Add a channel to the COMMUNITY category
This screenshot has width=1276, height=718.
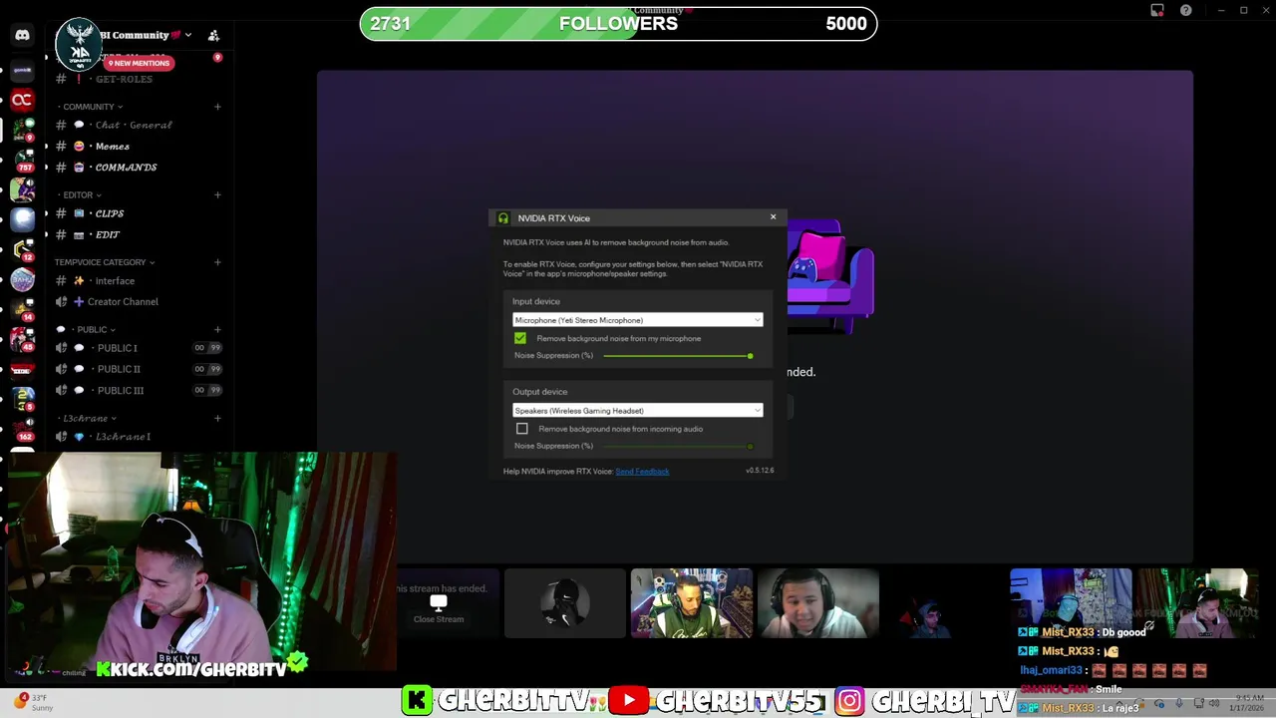[217, 107]
